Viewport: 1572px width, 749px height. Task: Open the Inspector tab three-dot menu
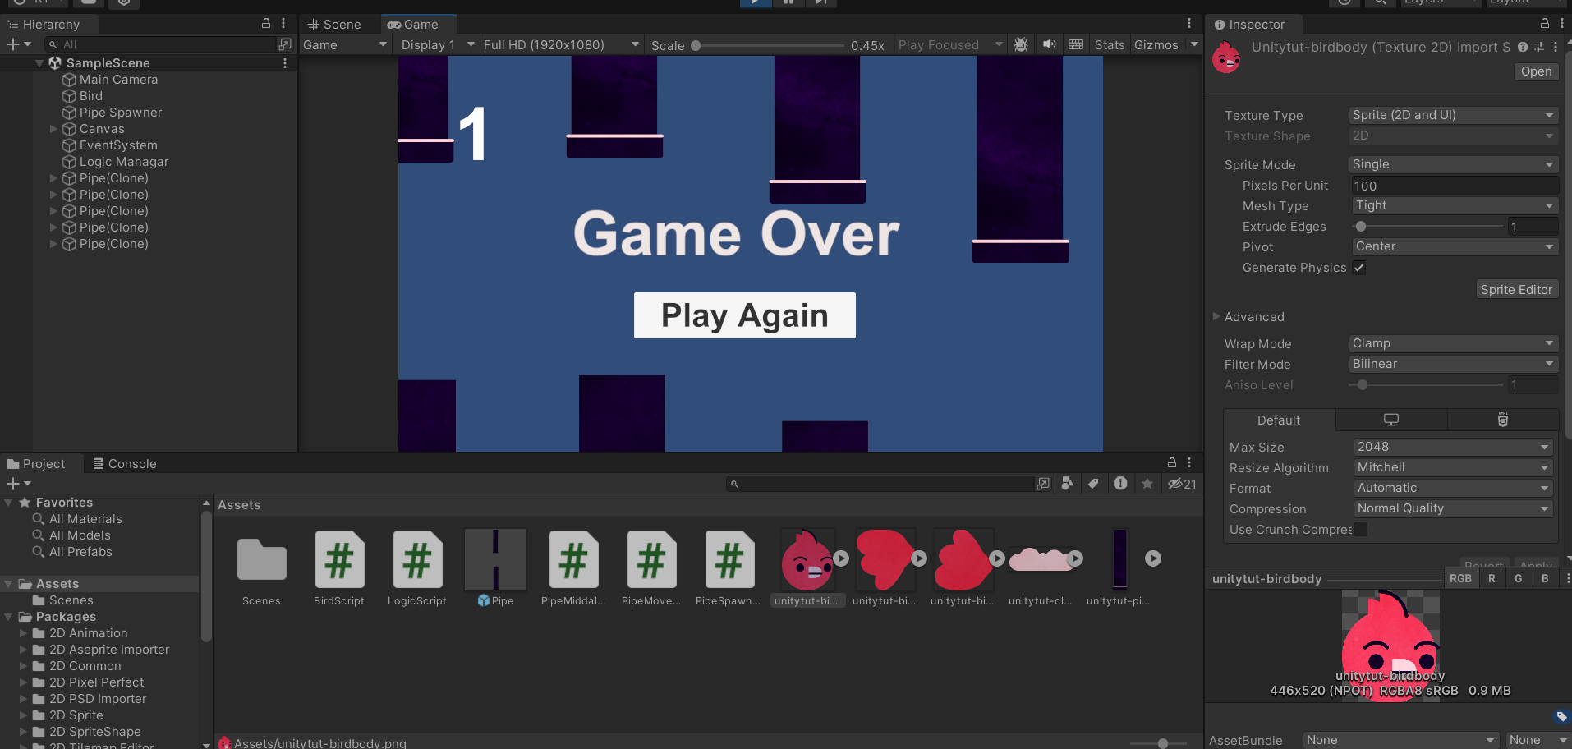[x=1562, y=24]
